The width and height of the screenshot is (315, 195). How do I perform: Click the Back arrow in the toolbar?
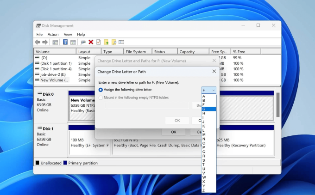click(x=38, y=42)
